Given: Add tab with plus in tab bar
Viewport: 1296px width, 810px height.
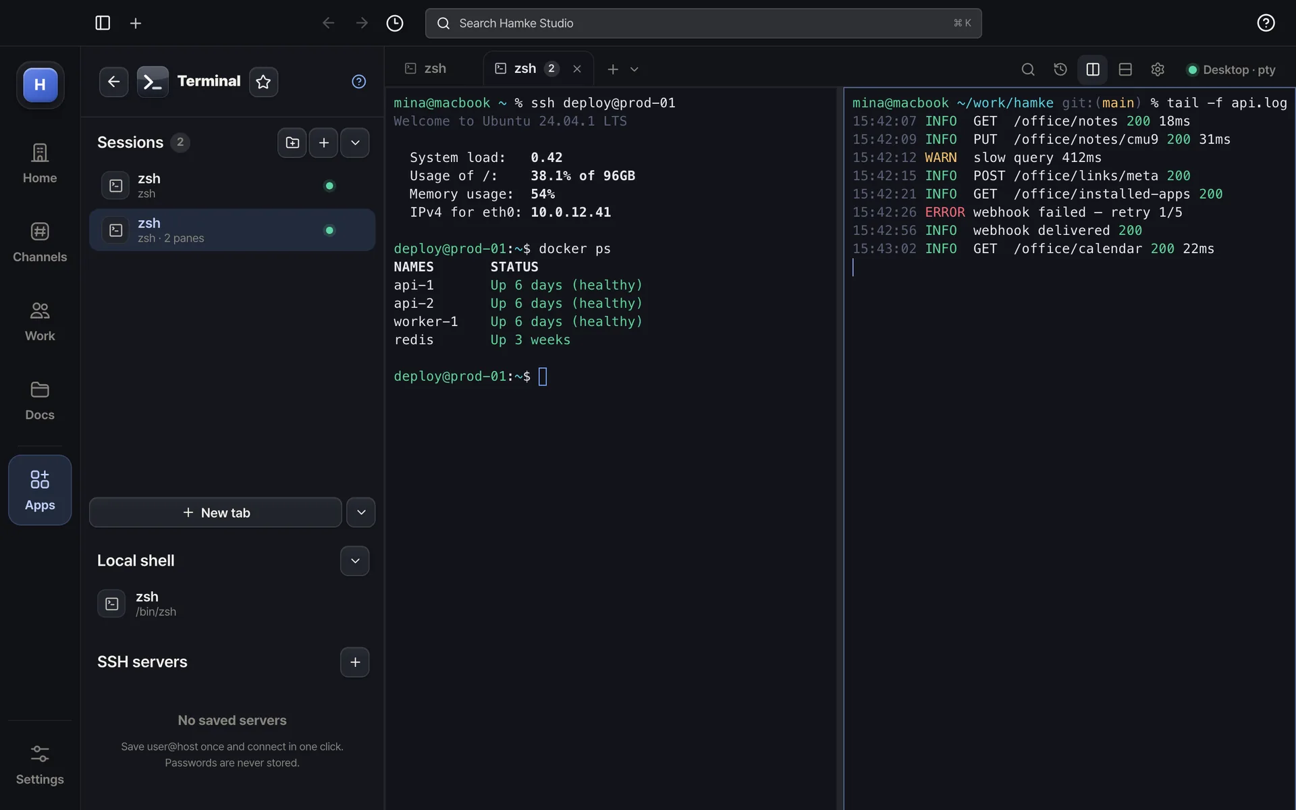Looking at the screenshot, I should coord(613,70).
